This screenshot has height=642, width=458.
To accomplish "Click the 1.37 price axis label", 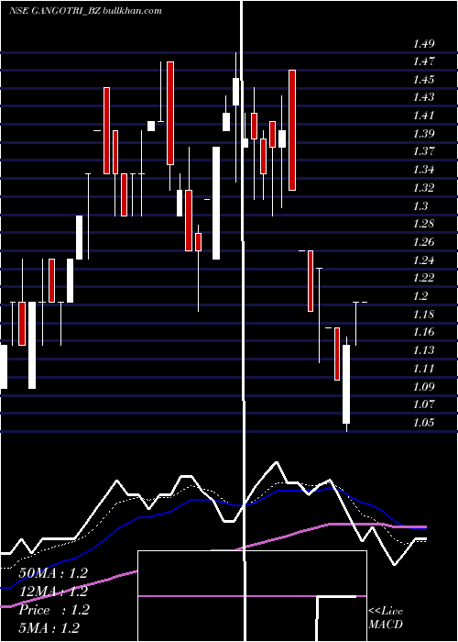I will click(x=423, y=151).
